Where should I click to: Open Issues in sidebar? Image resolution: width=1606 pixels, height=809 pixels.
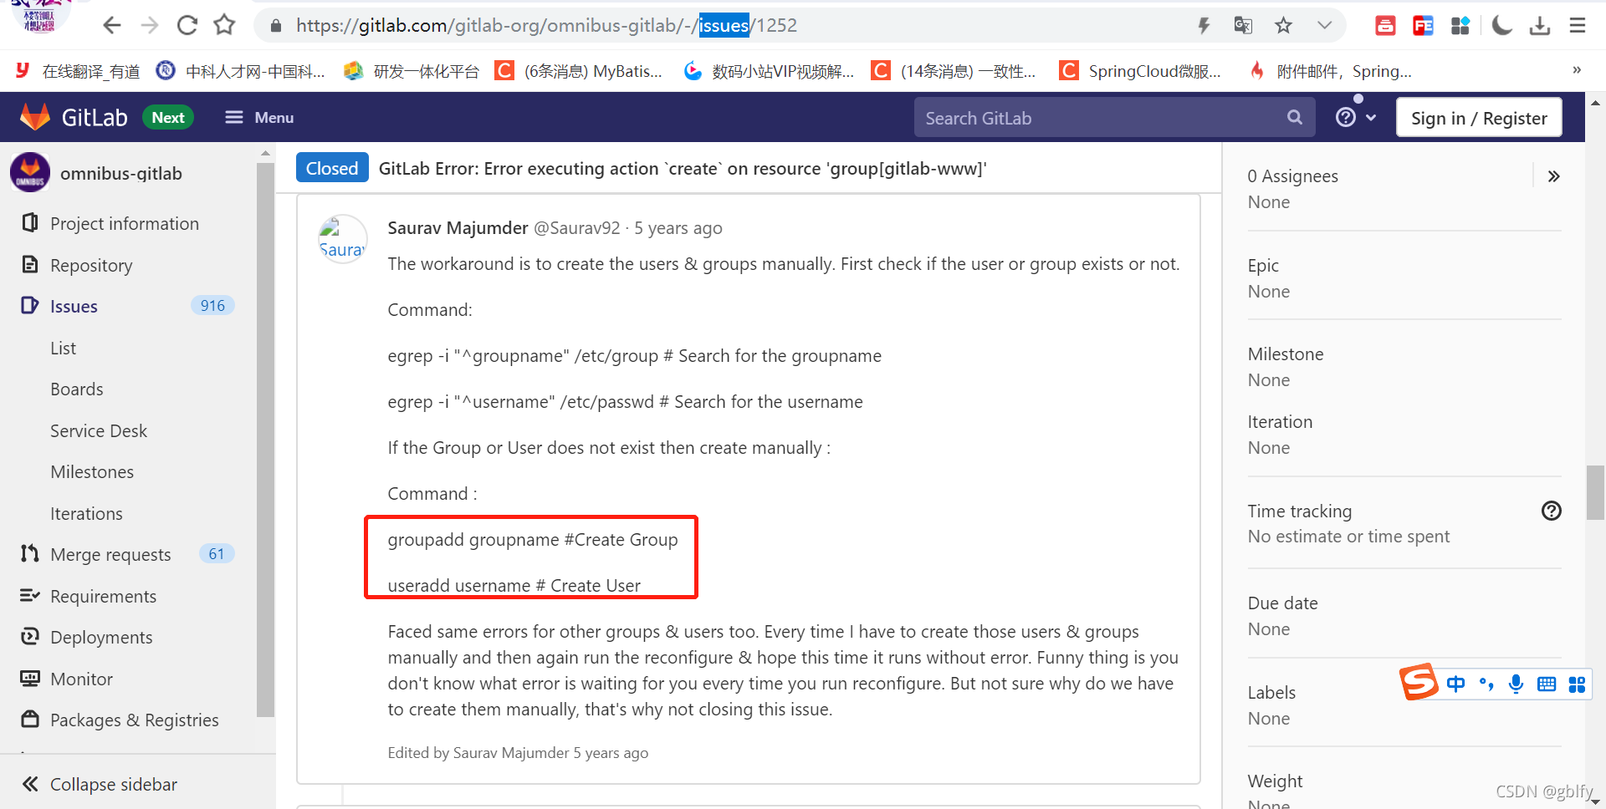click(x=74, y=306)
